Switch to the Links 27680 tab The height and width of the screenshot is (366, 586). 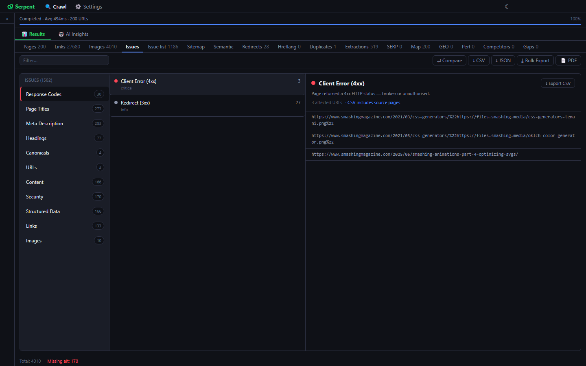[x=67, y=47]
